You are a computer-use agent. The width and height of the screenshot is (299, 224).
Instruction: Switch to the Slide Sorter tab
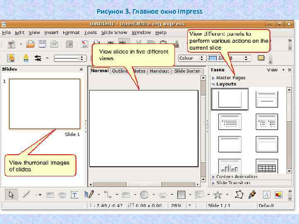(187, 71)
